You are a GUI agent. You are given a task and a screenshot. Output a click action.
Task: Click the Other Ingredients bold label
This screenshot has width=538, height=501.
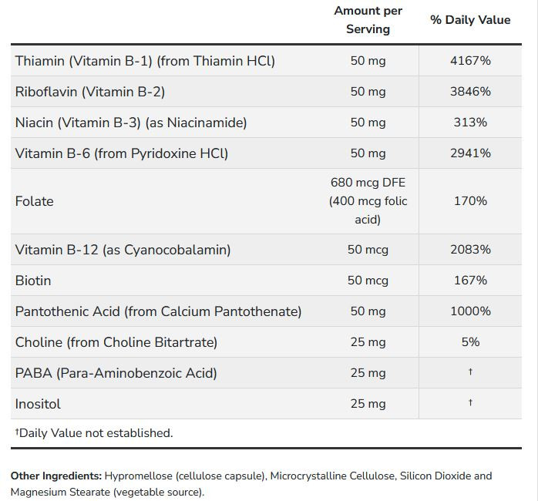tap(55, 476)
